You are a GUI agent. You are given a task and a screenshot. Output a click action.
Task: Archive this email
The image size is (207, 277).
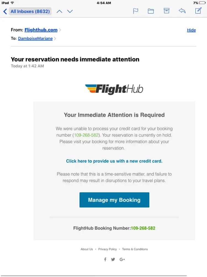(166, 11)
